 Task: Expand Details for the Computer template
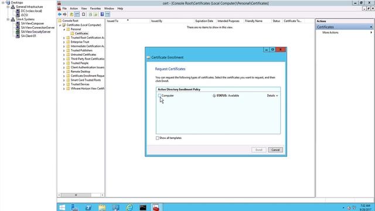(272, 96)
